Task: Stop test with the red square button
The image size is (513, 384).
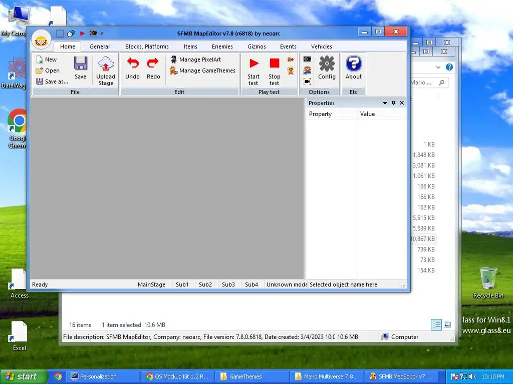Action: pyautogui.click(x=274, y=70)
